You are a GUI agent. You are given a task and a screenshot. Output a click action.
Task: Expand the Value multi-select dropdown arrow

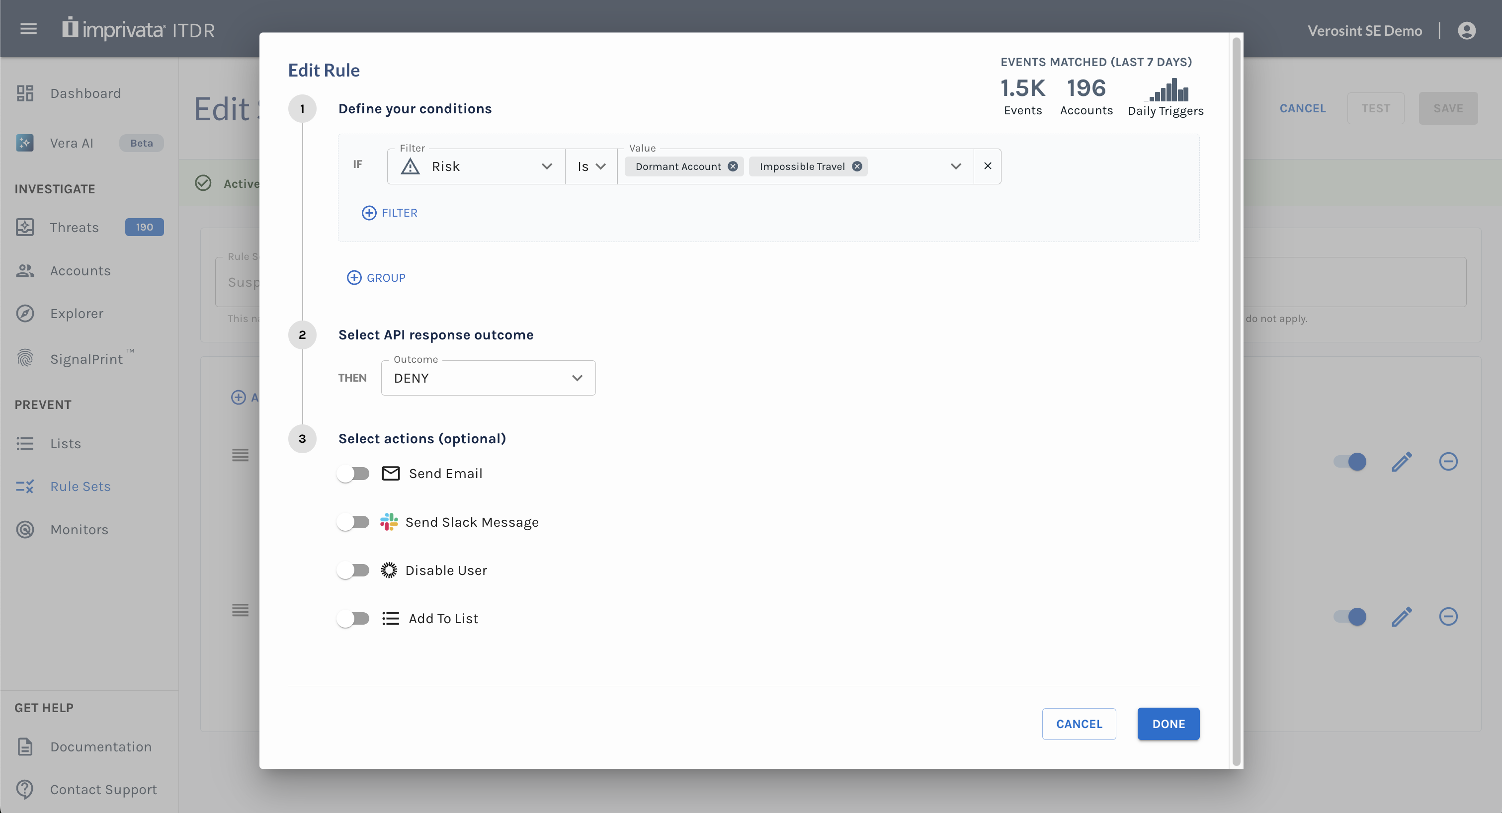click(956, 166)
